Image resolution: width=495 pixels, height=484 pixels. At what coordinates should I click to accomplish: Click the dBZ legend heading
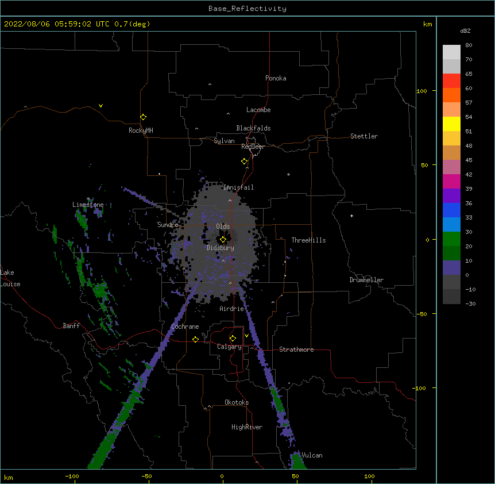click(465, 30)
